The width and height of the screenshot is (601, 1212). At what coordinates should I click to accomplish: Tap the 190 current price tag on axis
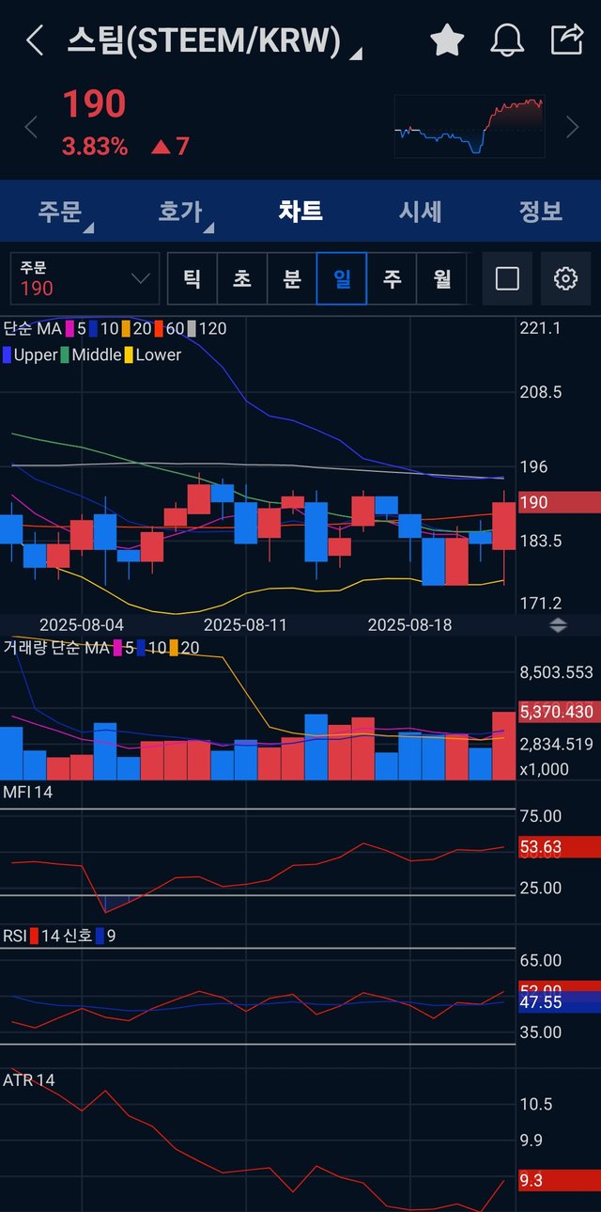pyautogui.click(x=559, y=502)
